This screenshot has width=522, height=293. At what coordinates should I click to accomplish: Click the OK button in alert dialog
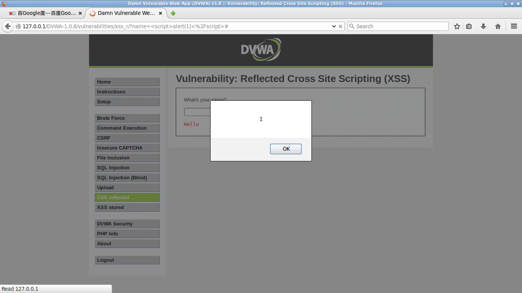(286, 149)
